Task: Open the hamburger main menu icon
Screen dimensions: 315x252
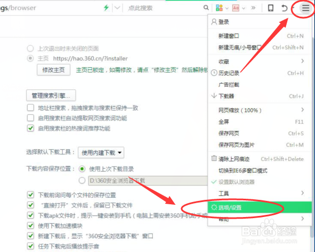Action: (x=306, y=8)
